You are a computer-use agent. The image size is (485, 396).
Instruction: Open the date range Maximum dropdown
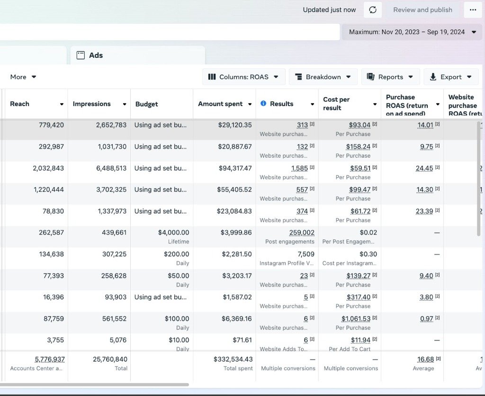click(412, 32)
